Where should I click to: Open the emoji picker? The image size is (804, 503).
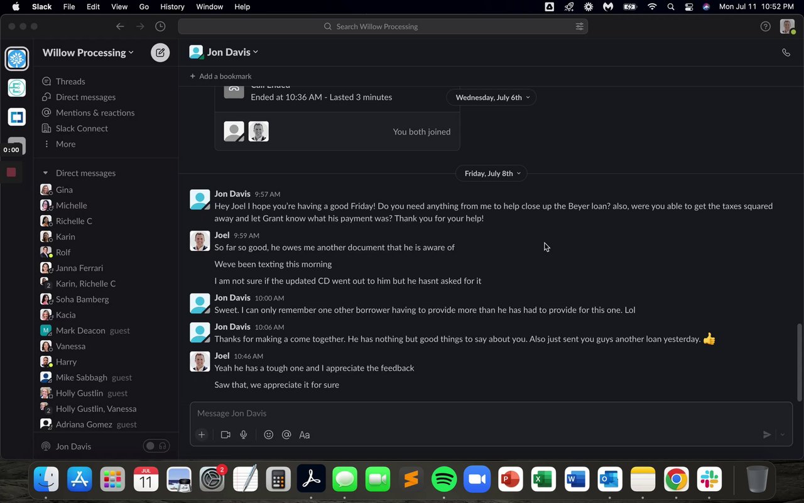click(268, 434)
